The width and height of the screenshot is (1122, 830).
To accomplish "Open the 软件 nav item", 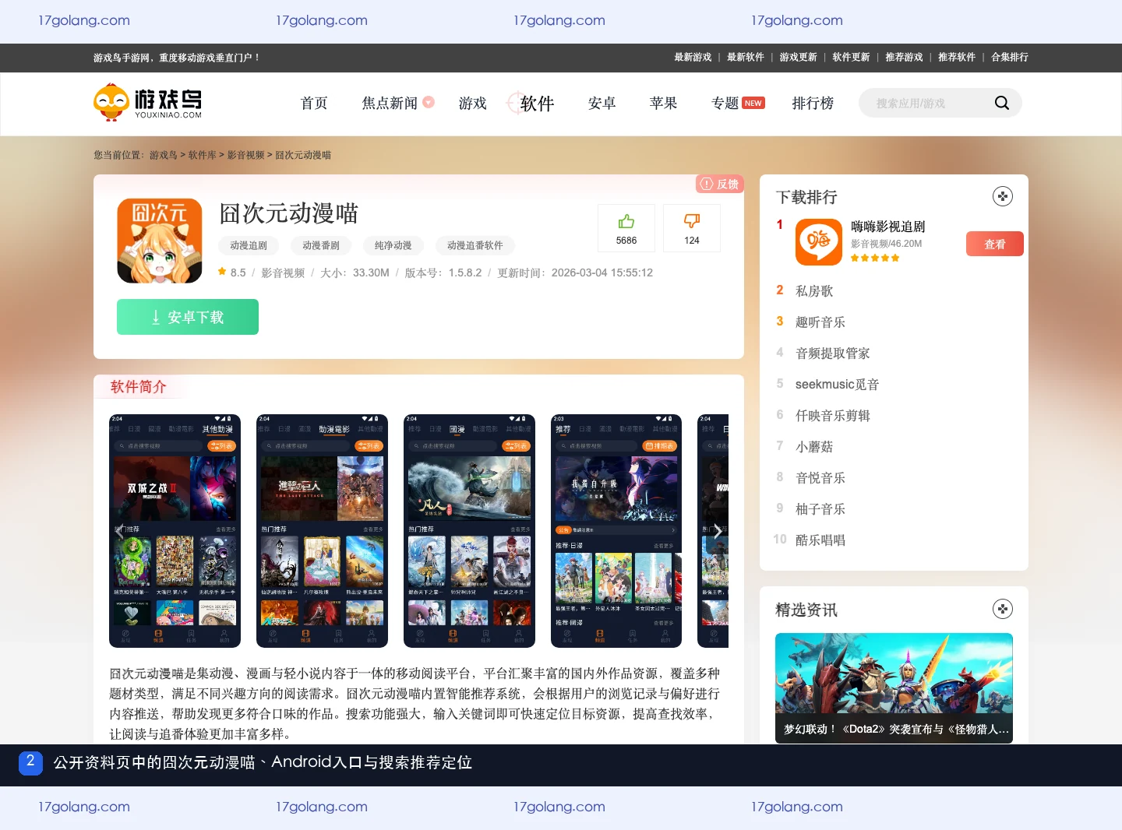I will coord(537,103).
